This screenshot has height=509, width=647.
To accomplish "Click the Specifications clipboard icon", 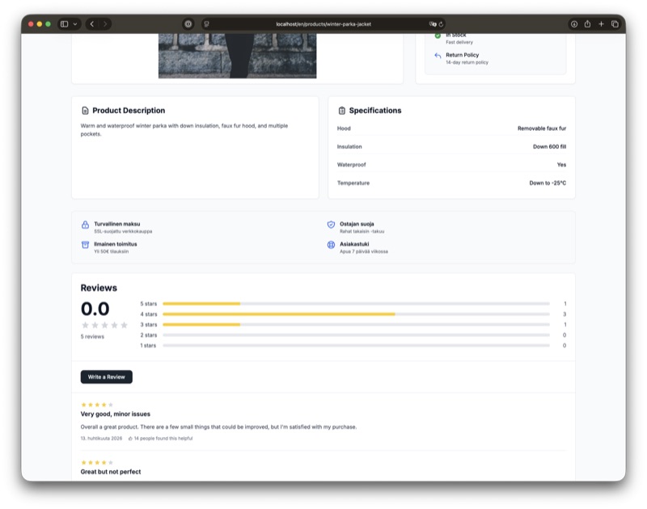I will pos(341,111).
